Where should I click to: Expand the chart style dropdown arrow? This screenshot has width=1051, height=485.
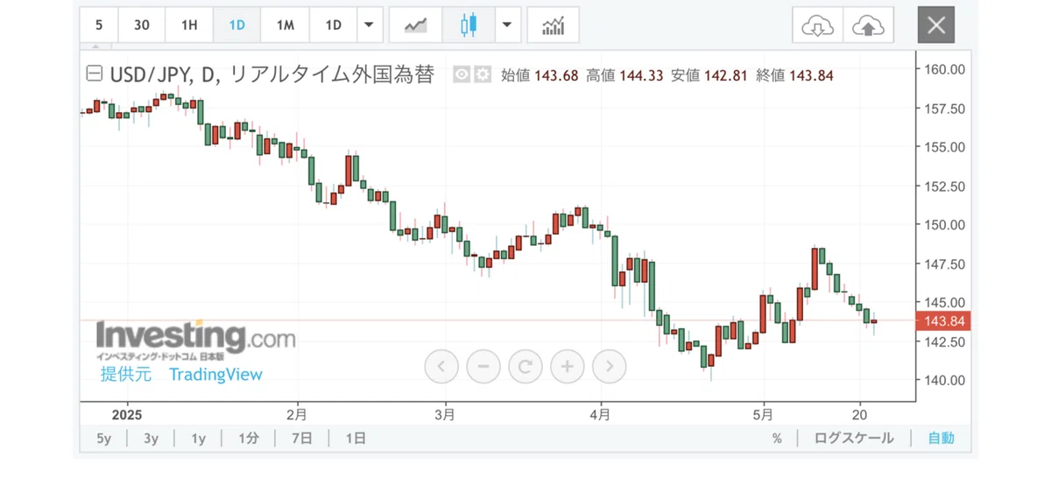click(507, 25)
